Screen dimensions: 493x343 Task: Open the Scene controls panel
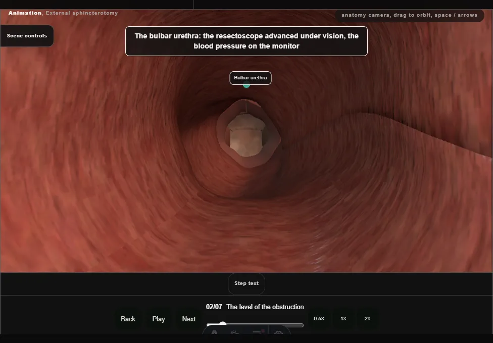pos(27,36)
